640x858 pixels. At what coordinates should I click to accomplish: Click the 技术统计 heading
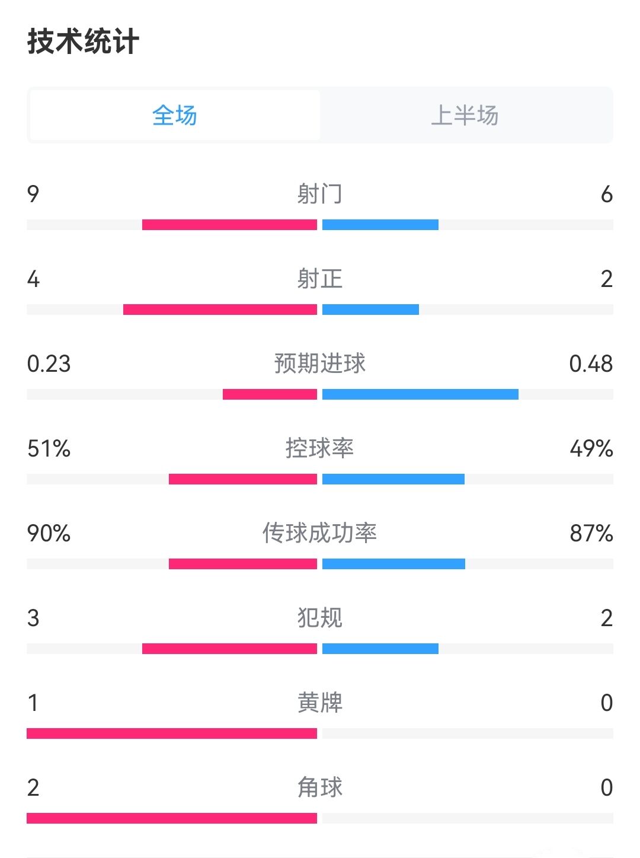pyautogui.click(x=83, y=42)
